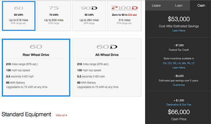Click the P100D red logo badge

[x=125, y=8]
